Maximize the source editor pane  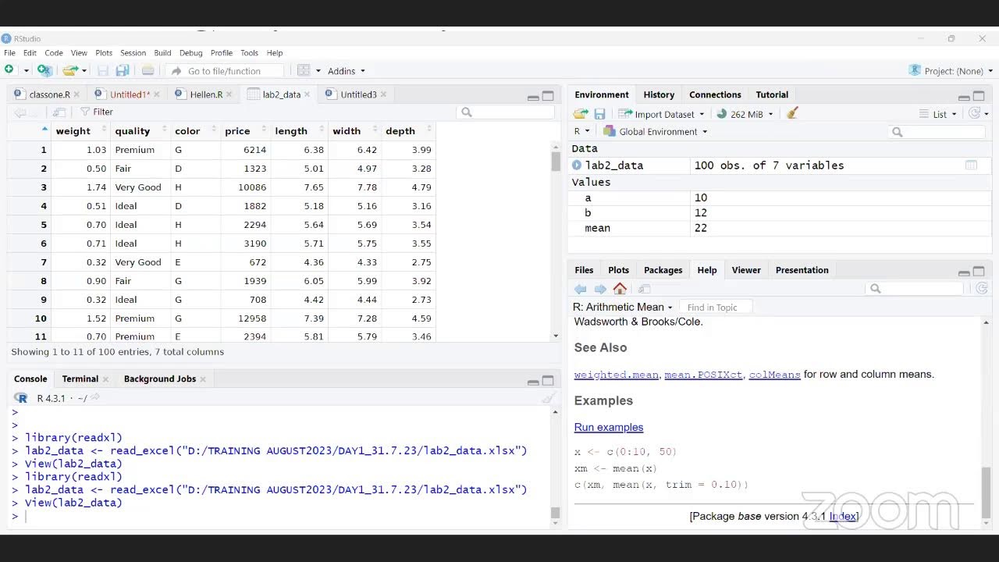coord(548,96)
